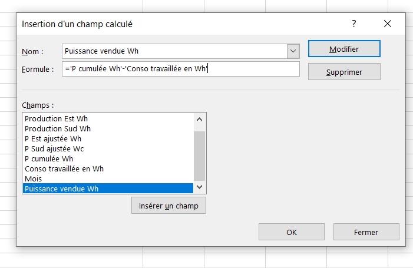Choose P Est ajustée Wh field
Image resolution: width=413 pixels, height=268 pixels.
[53, 139]
